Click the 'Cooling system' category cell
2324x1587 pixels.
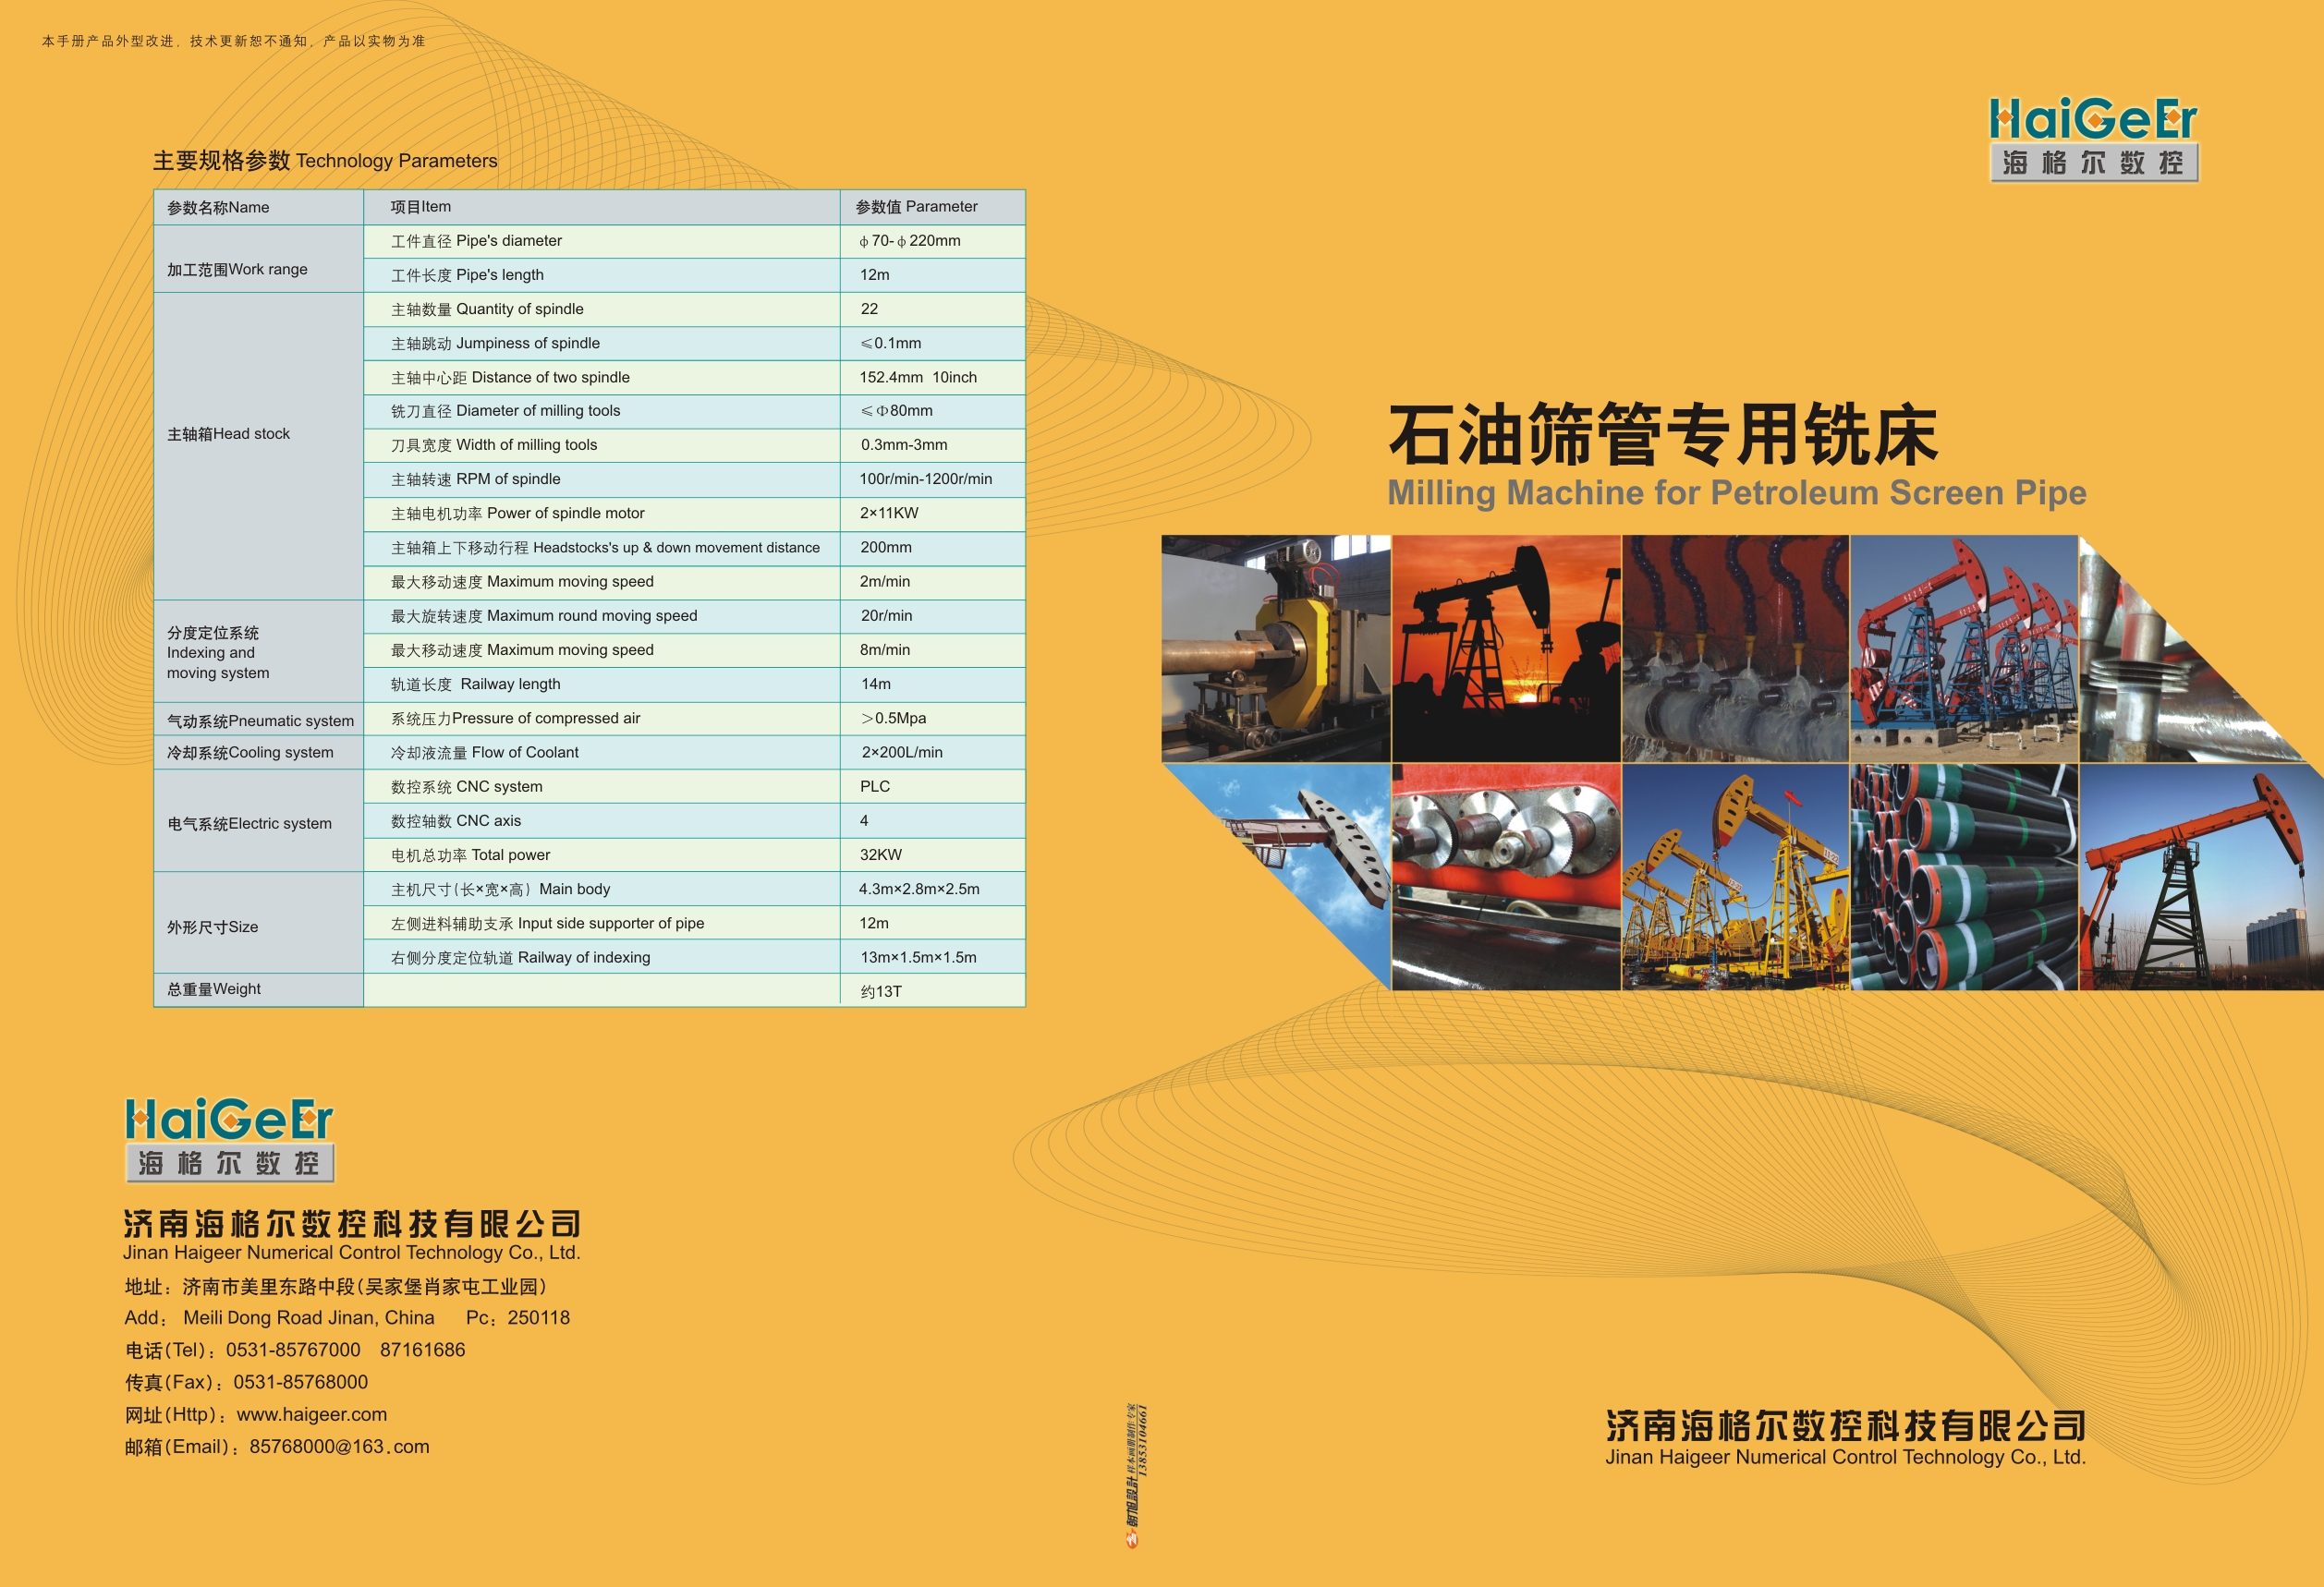(259, 753)
